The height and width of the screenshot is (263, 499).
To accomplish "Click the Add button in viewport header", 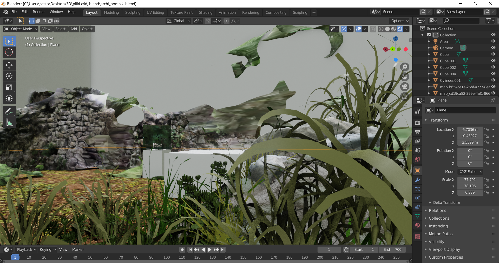I will click(74, 29).
